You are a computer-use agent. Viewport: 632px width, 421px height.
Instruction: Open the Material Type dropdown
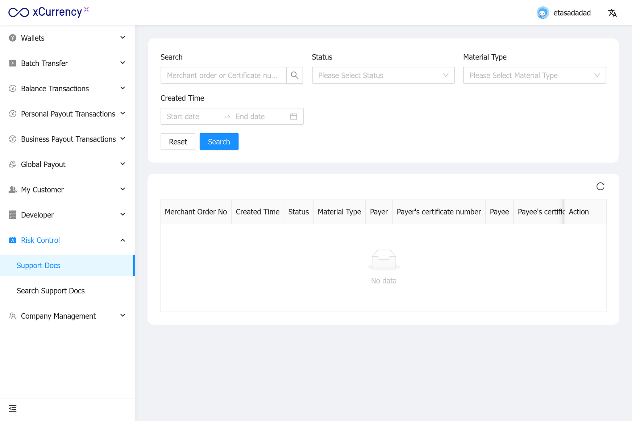tap(534, 75)
